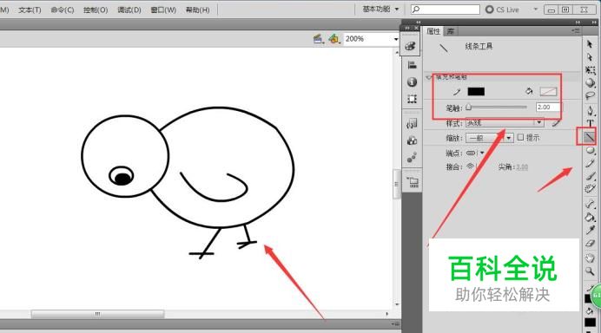Select the Eraser tool
The width and height of the screenshot is (601, 333).
590,243
